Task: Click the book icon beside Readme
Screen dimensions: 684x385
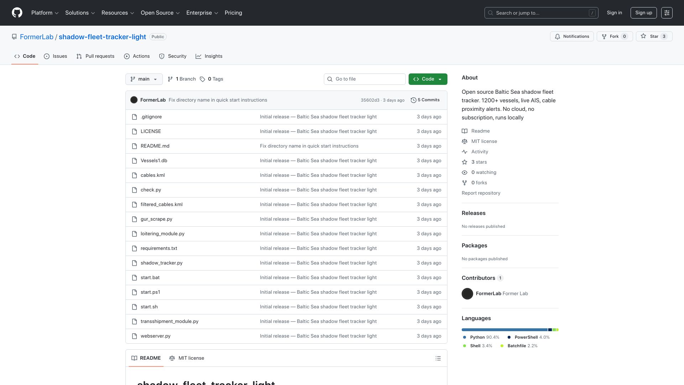Action: 465,131
